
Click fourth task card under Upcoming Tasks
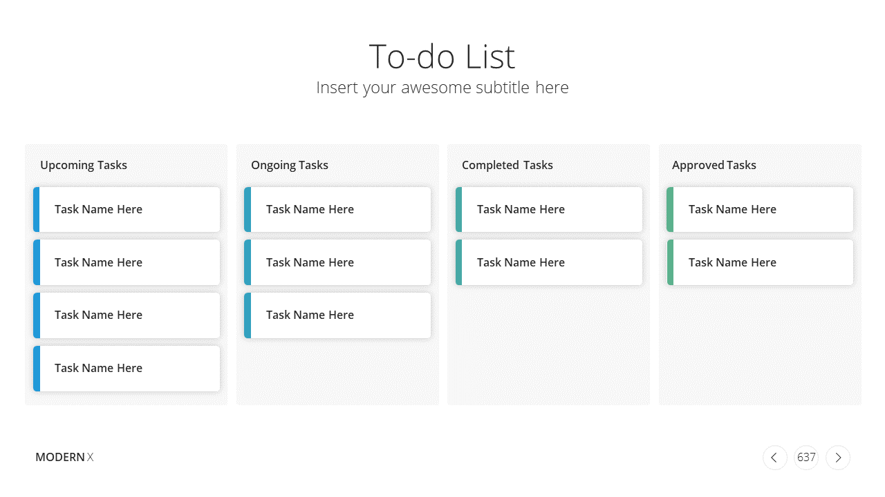[x=127, y=368]
